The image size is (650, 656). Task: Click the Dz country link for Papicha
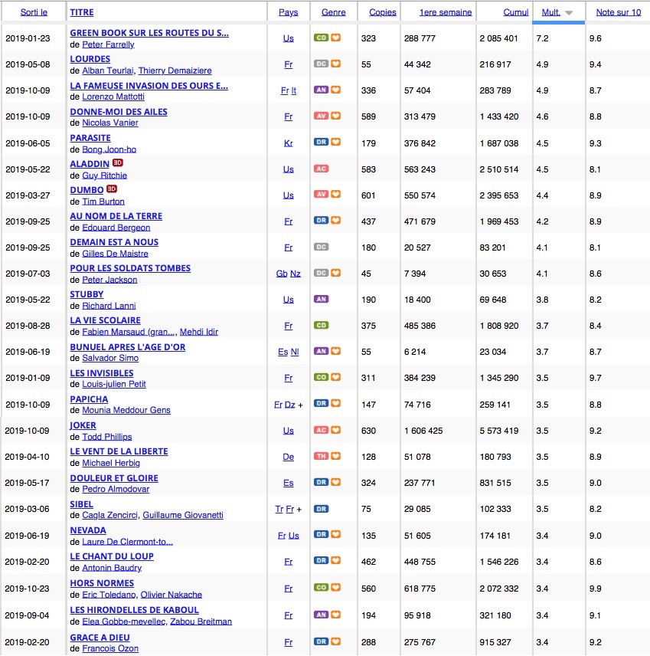point(290,405)
